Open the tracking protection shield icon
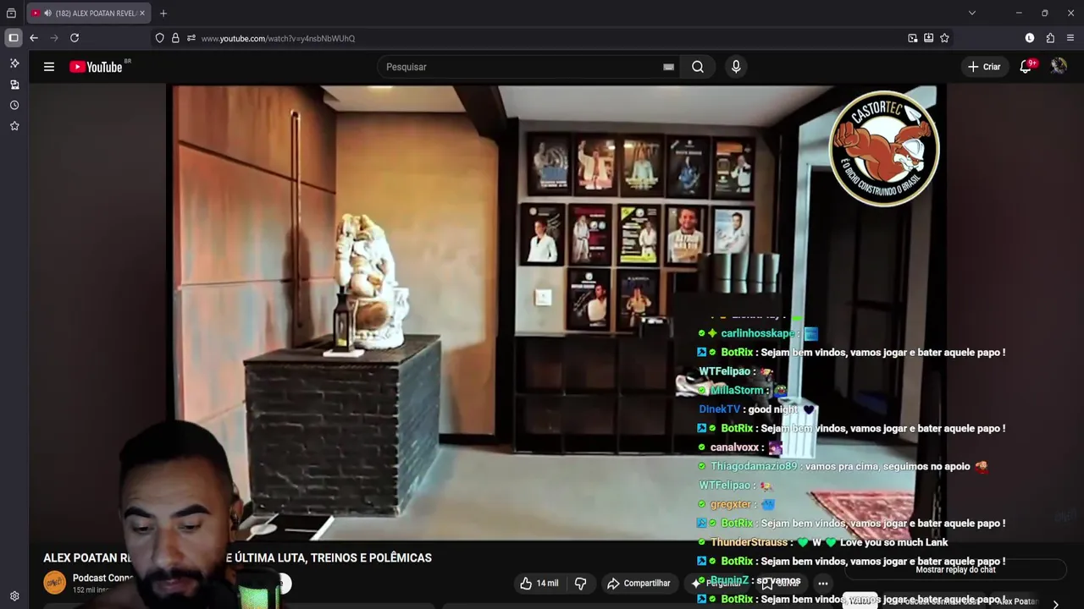The width and height of the screenshot is (1084, 609). tap(159, 38)
